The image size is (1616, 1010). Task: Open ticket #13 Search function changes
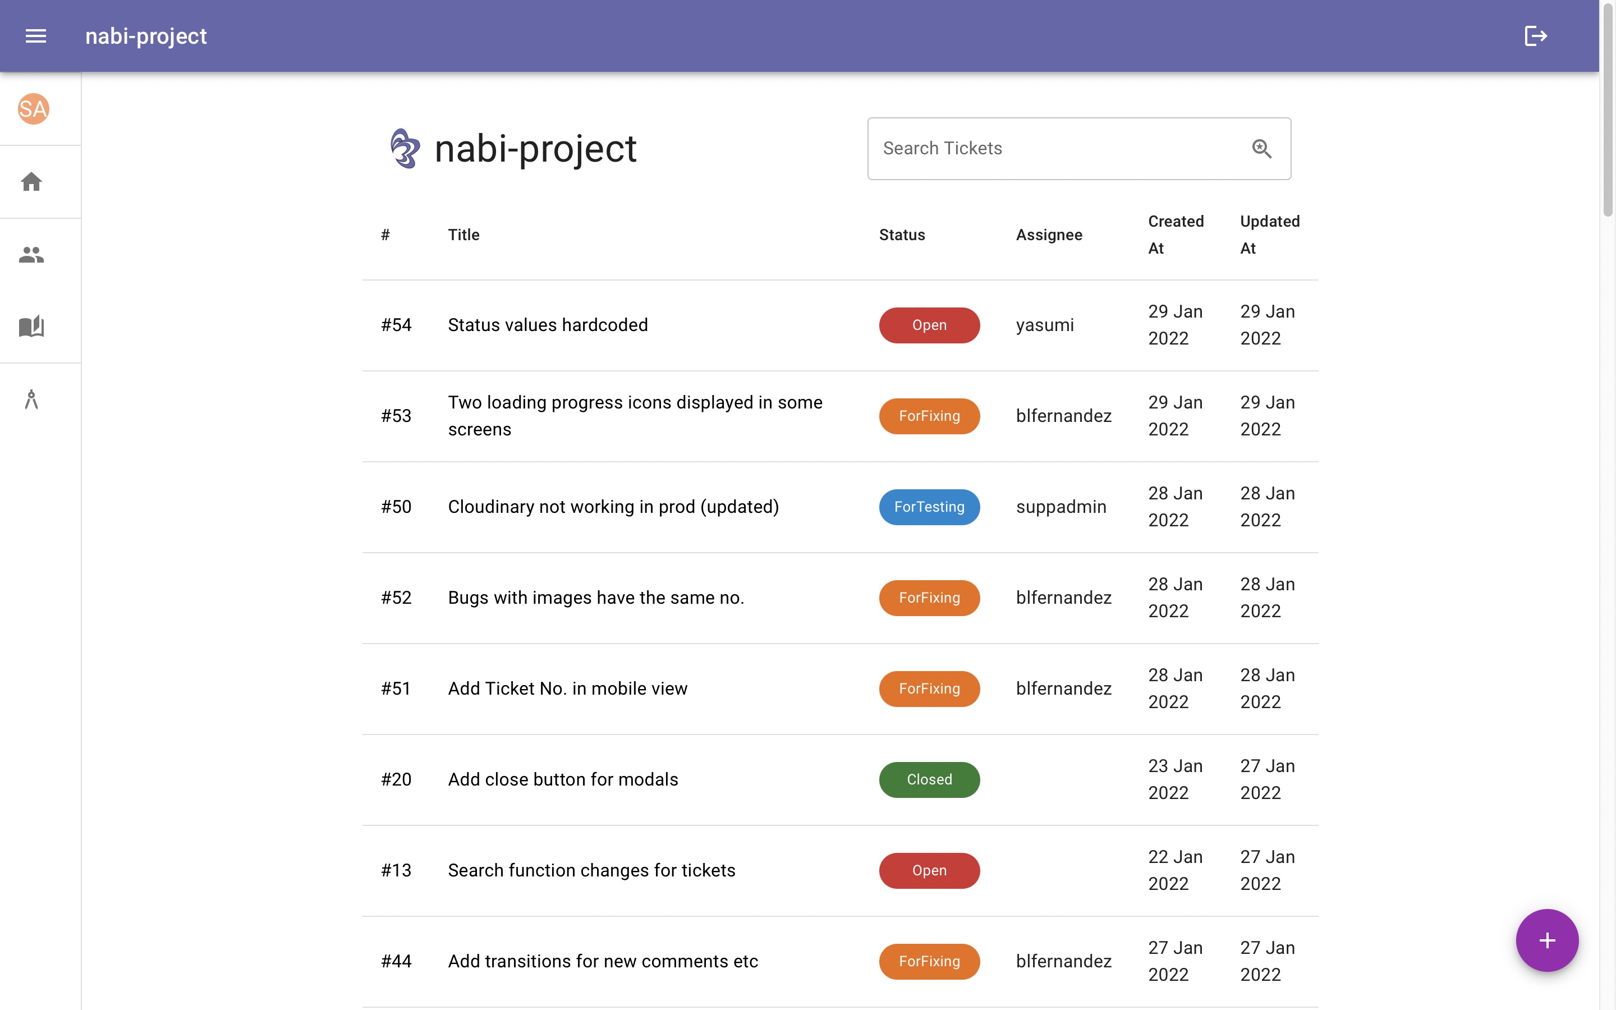tap(591, 870)
